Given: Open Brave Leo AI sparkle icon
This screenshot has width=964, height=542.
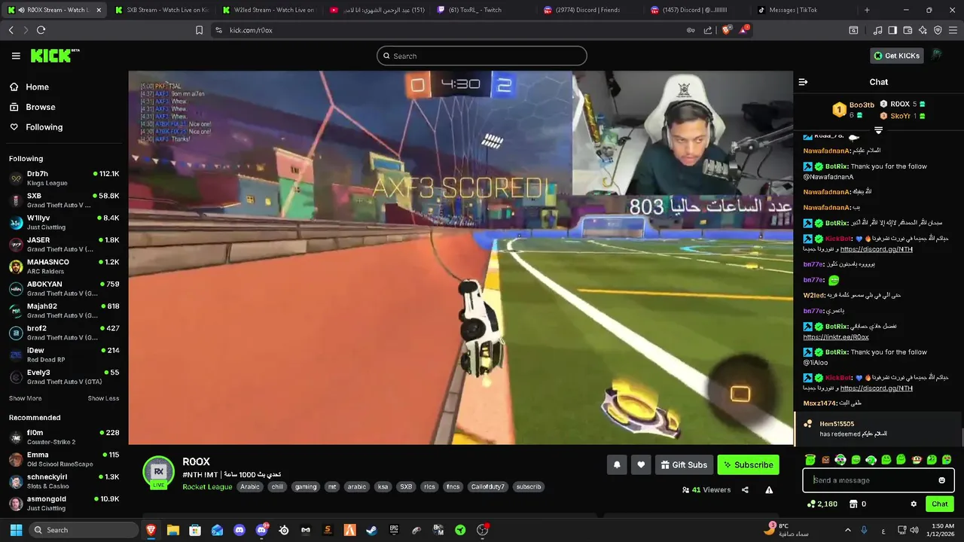Looking at the screenshot, I should coord(923,30).
